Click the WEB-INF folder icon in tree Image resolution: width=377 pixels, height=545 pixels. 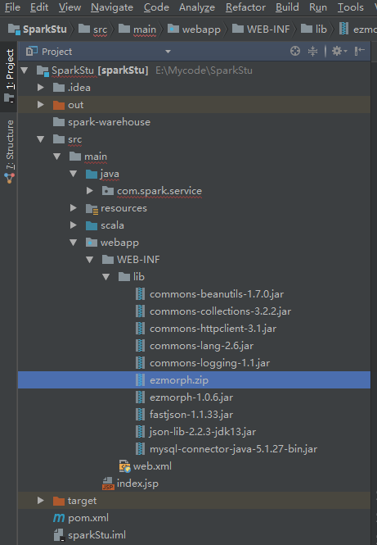click(108, 260)
